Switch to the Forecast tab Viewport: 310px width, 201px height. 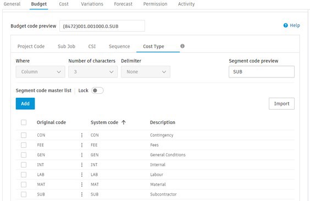click(123, 4)
